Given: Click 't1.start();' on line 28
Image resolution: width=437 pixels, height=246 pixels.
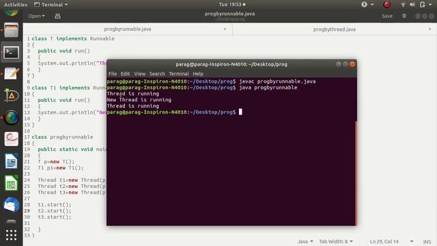Looking at the screenshot, I should (x=55, y=205).
